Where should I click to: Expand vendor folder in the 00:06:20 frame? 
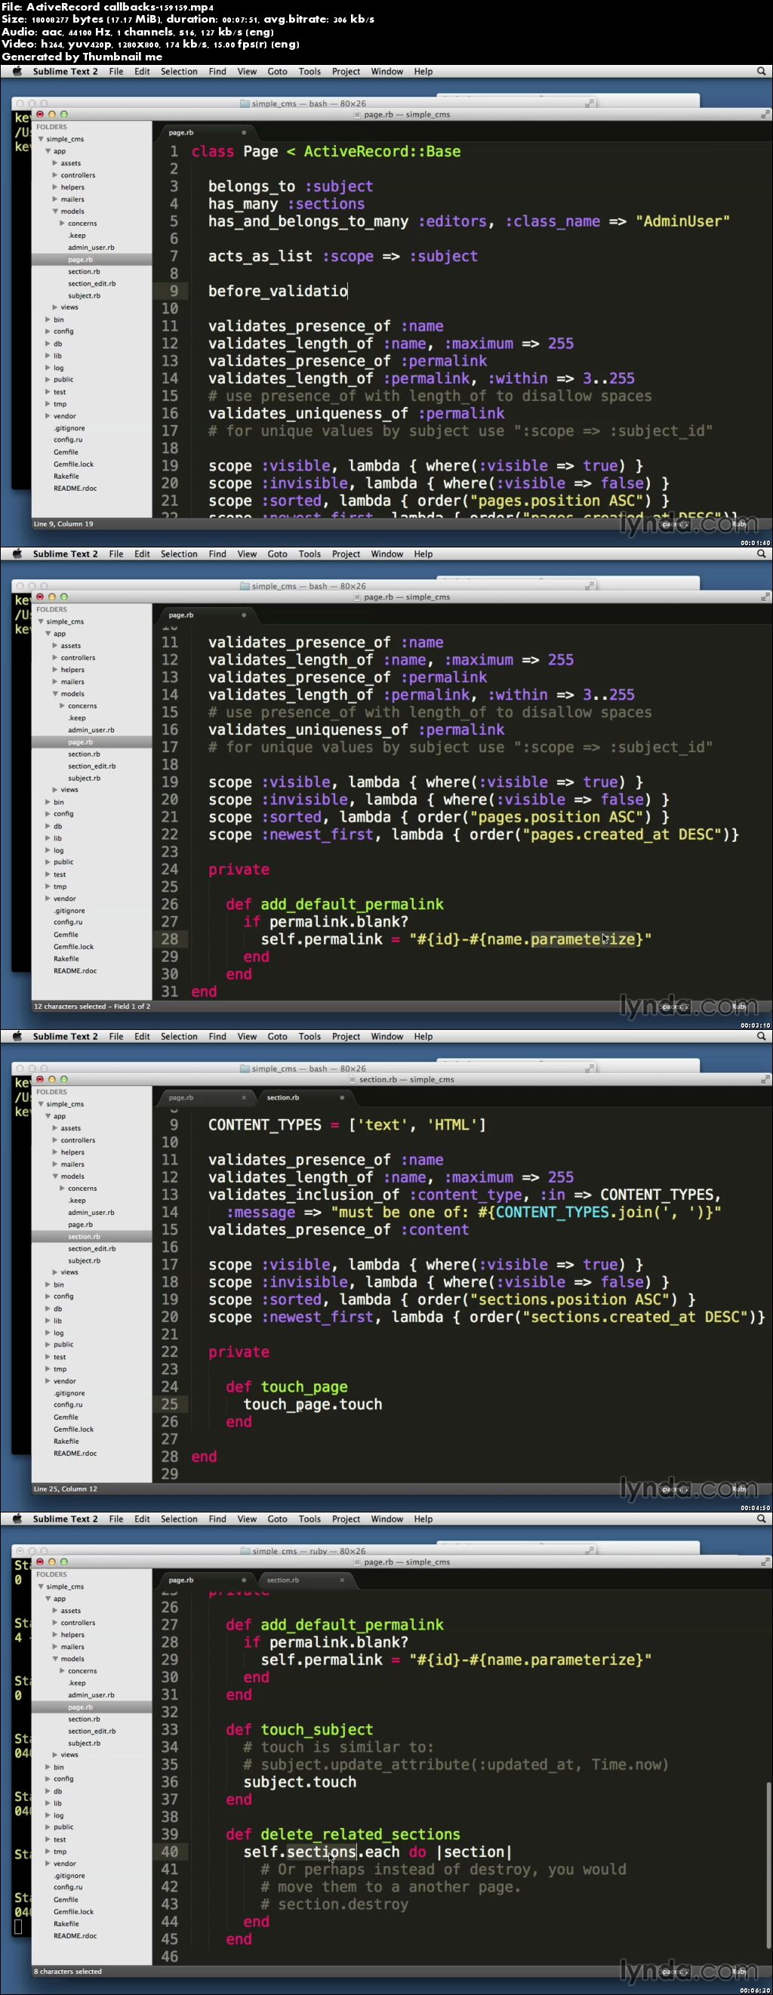[48, 1864]
